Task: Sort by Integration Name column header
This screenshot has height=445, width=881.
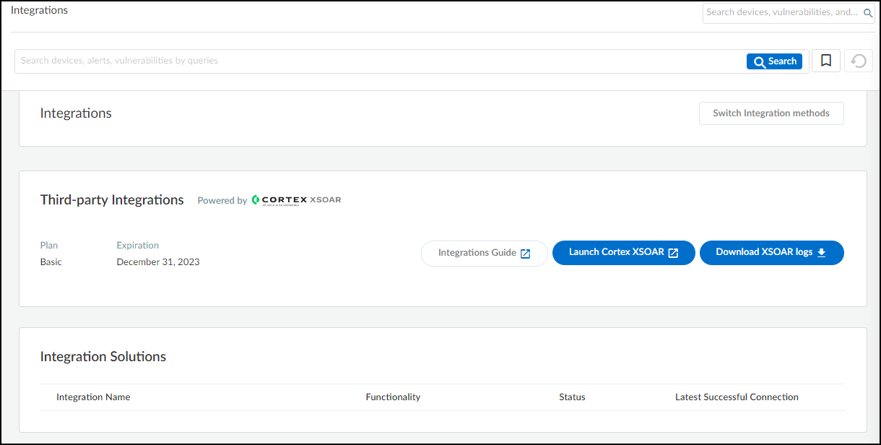Action: [93, 397]
